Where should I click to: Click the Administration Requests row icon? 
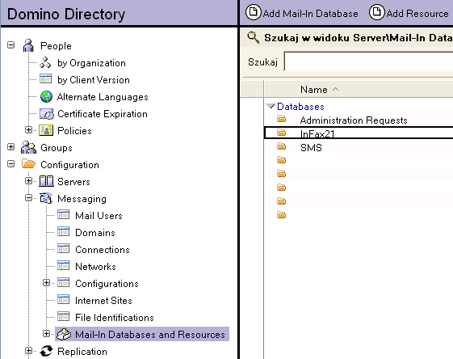[281, 119]
